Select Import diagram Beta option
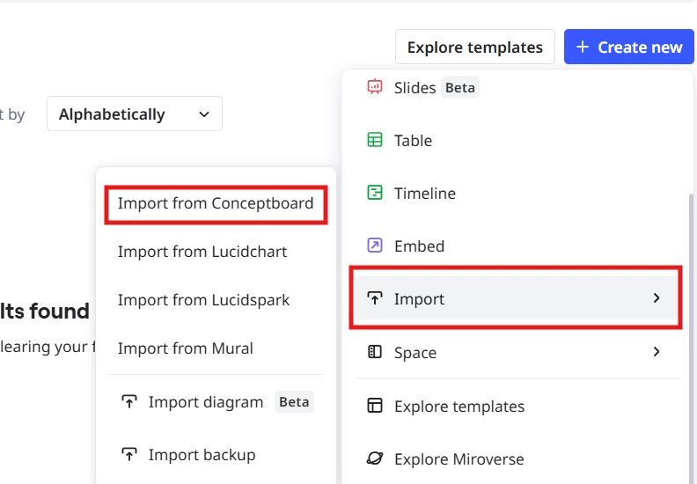Image resolution: width=697 pixels, height=484 pixels. [216, 402]
